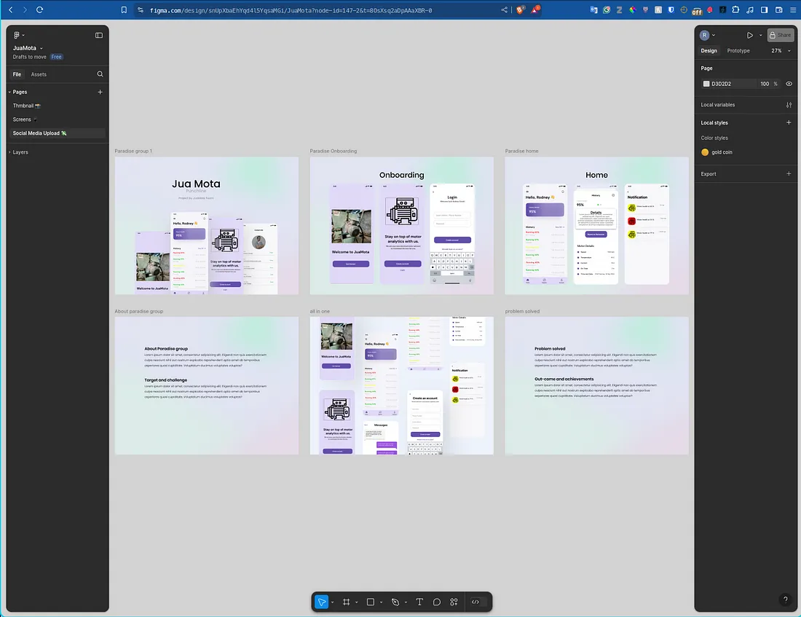This screenshot has width=801, height=617.
Task: Choose the Rectangle shape tool
Action: click(371, 602)
